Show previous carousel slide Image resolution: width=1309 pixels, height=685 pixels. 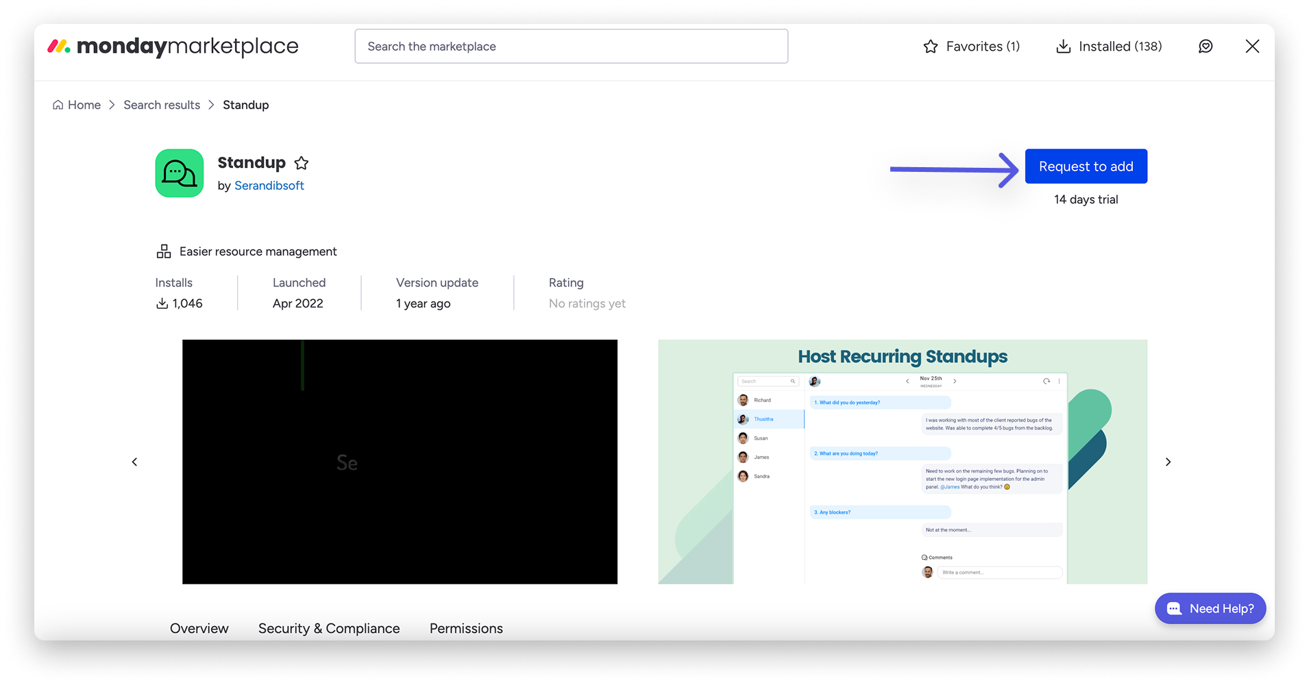(134, 462)
